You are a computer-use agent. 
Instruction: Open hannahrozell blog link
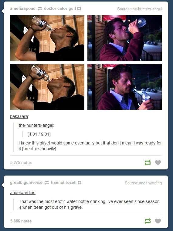click(64, 182)
